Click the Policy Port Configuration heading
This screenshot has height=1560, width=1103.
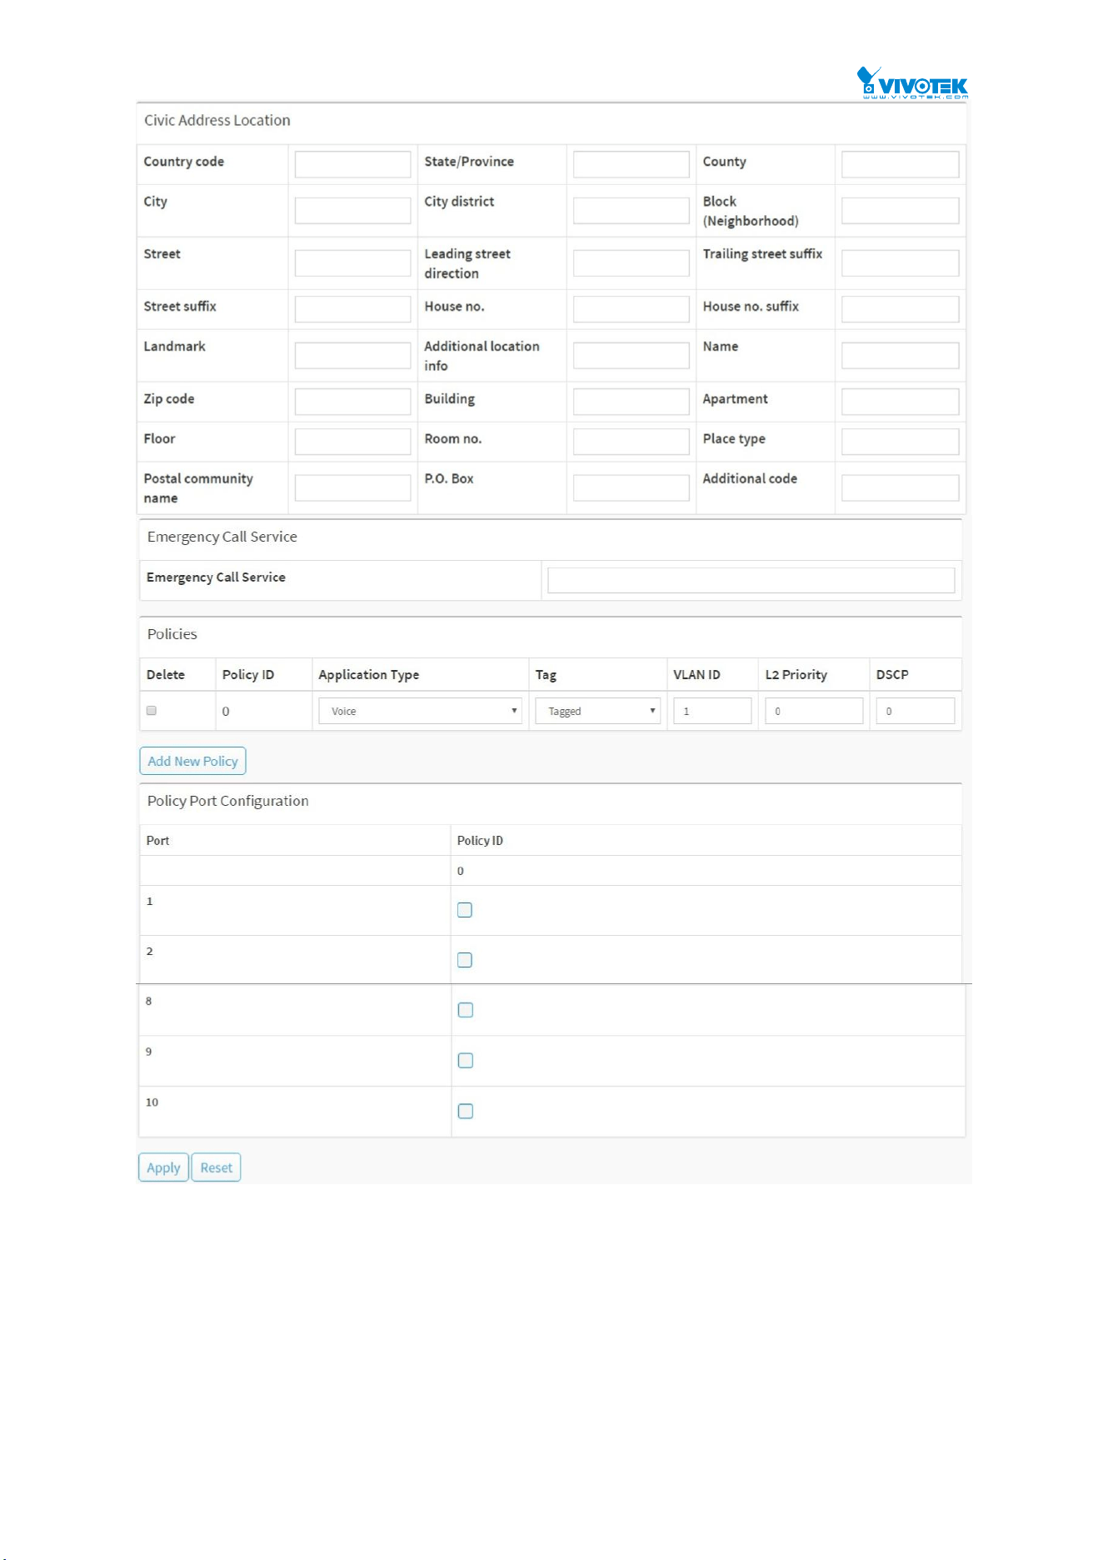(228, 801)
